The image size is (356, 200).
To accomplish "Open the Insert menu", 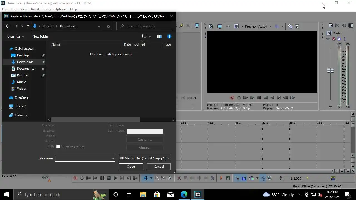I will pos(35,9).
